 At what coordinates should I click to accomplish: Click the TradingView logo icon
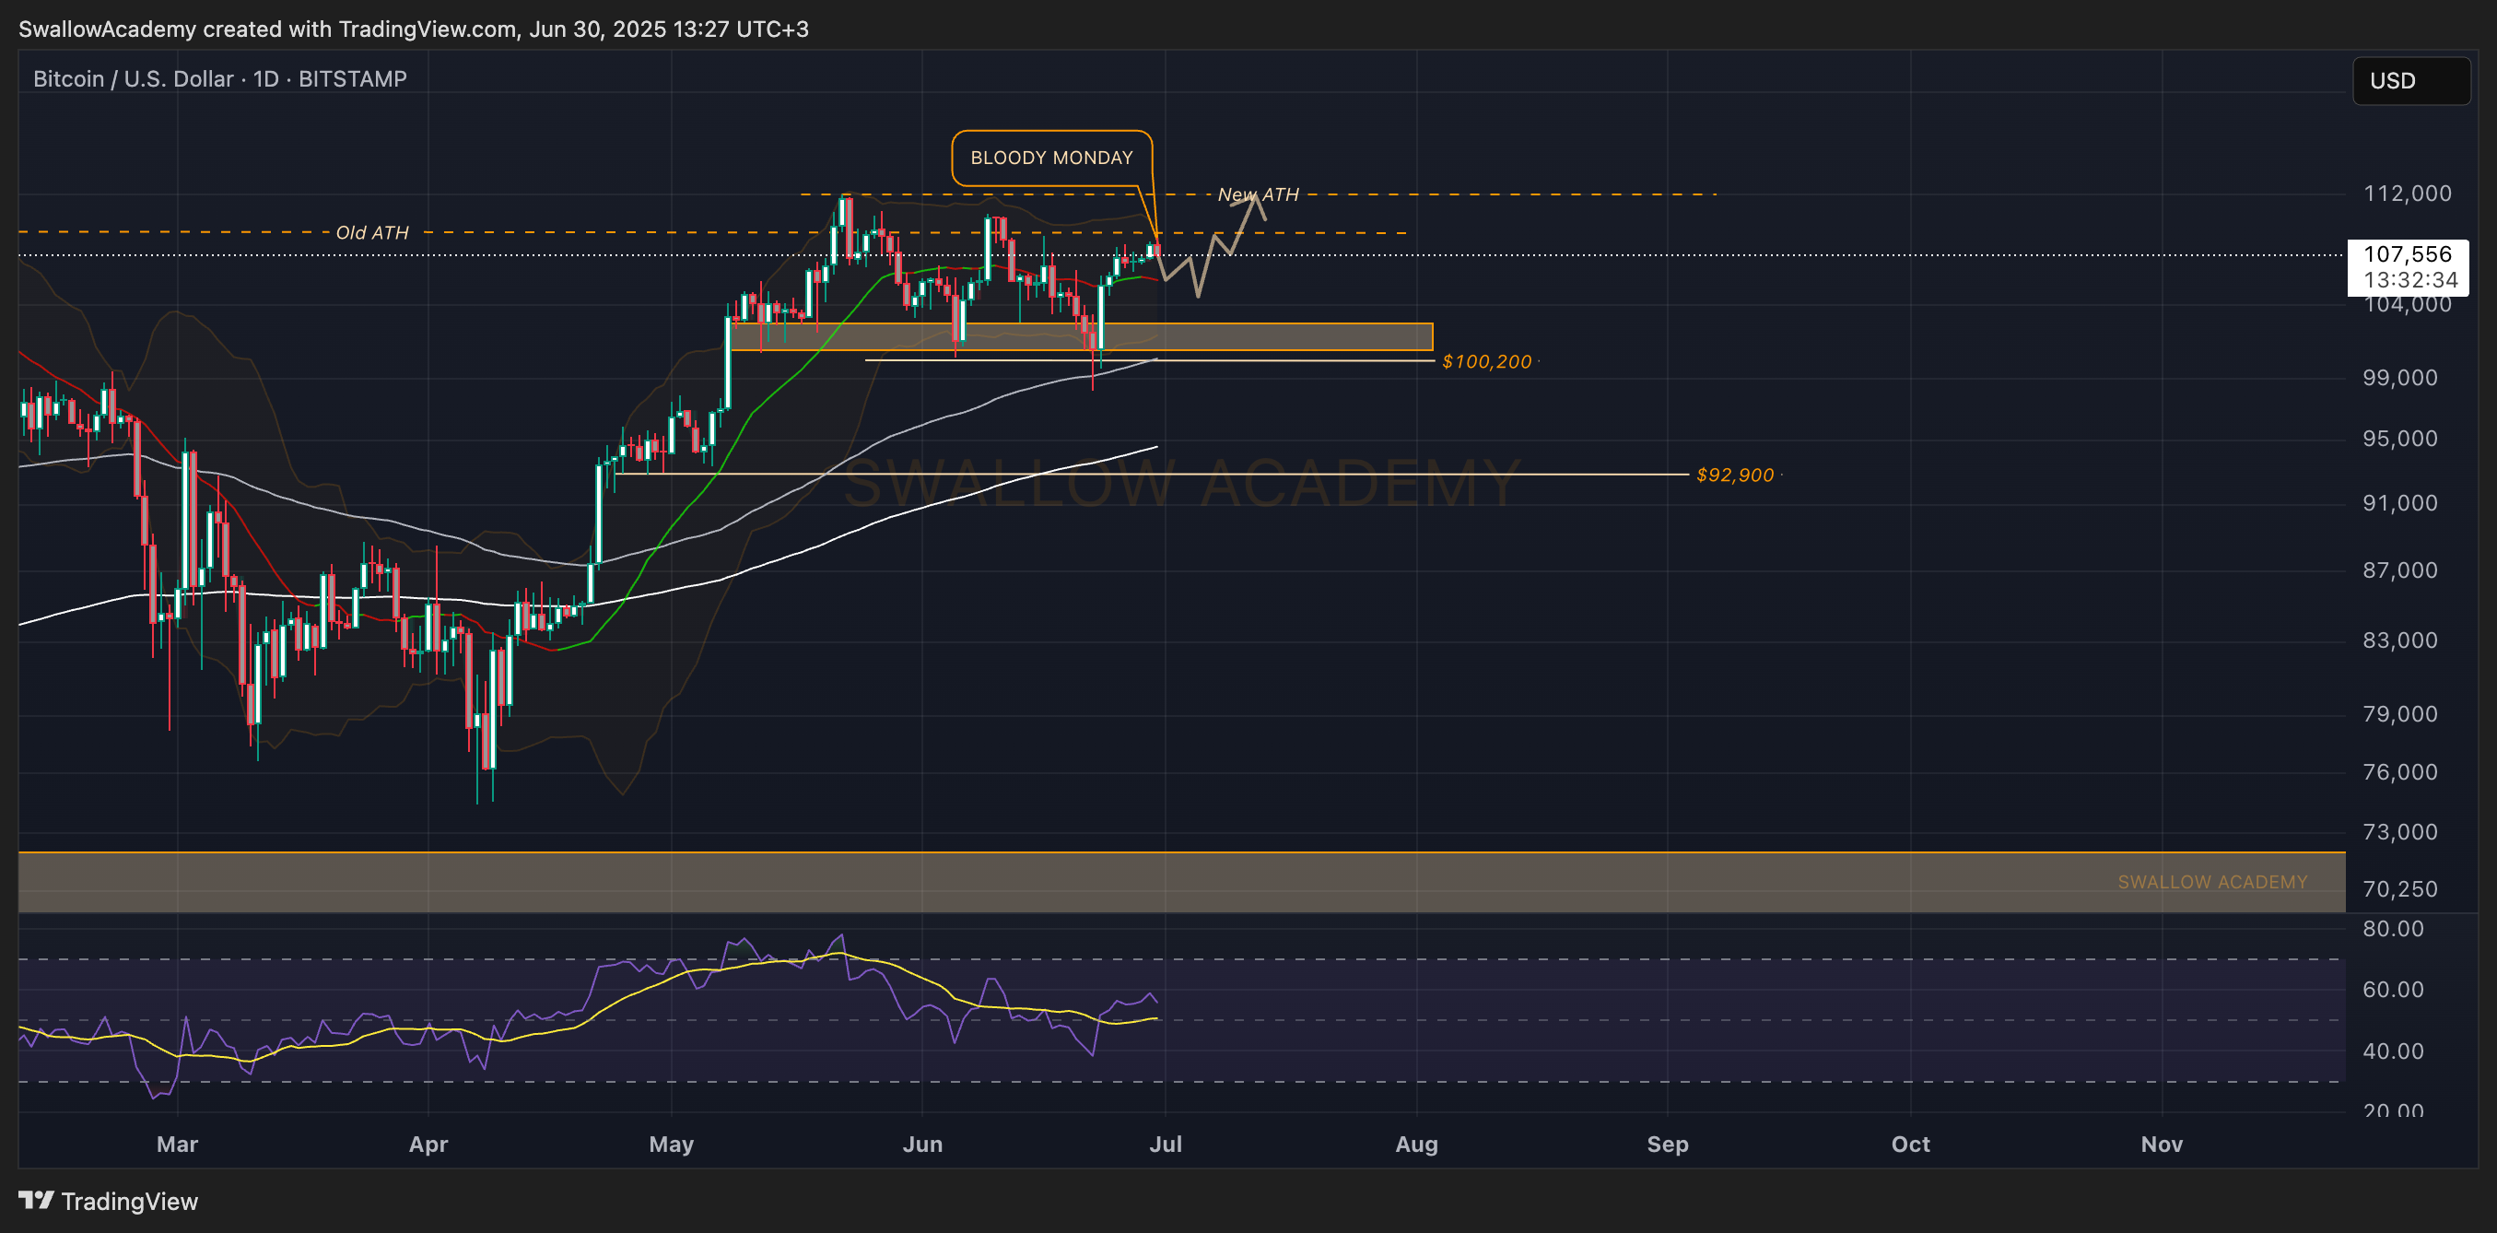36,1201
